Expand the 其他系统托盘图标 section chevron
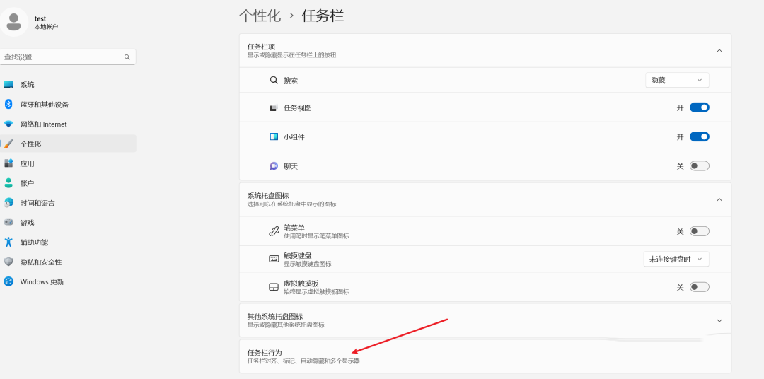The width and height of the screenshot is (764, 379). coord(719,320)
